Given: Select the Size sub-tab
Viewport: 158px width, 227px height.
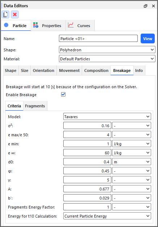Looking at the screenshot, I should pos(25,70).
